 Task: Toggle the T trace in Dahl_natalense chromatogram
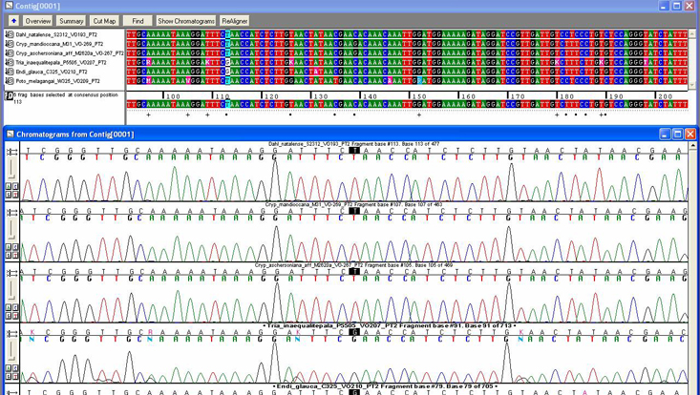point(15,194)
